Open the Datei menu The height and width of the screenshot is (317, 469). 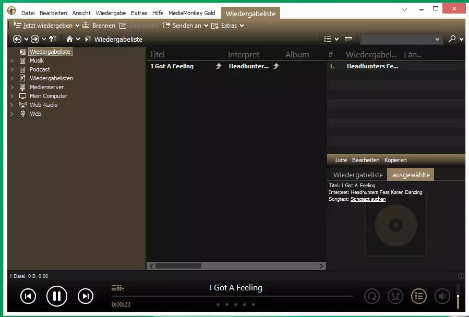click(28, 13)
